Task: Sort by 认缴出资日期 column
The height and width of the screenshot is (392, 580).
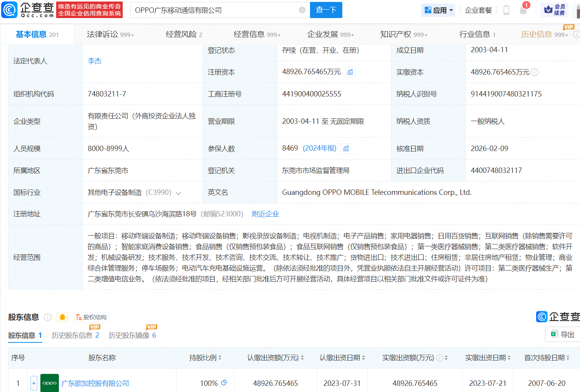Action: click(x=342, y=358)
